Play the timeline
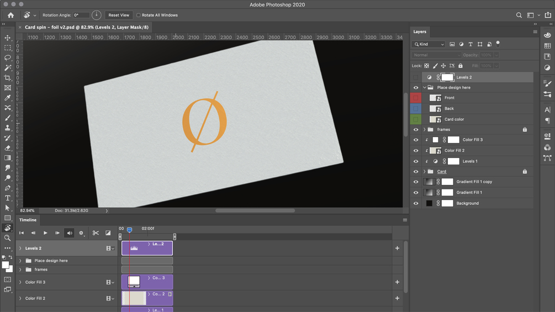The image size is (555, 312). (45, 233)
